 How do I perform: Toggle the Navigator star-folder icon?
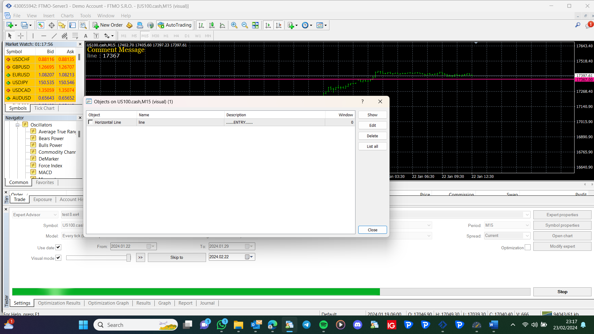pos(62,25)
